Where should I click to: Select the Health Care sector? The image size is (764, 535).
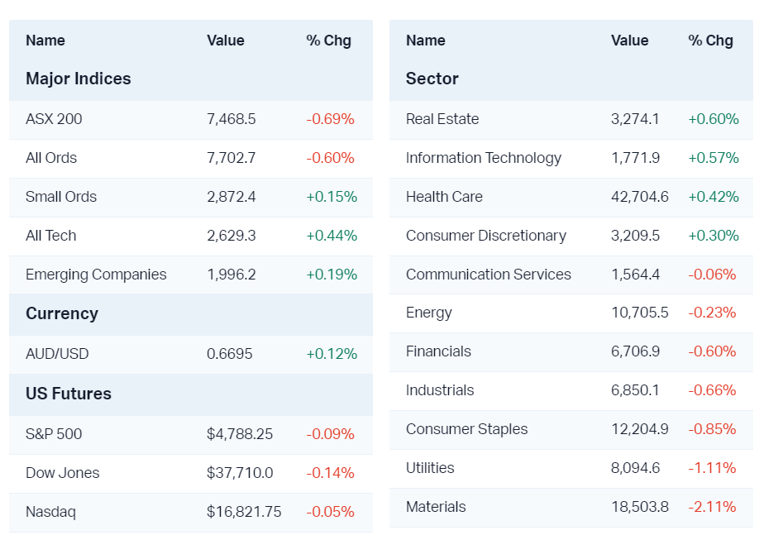point(444,197)
